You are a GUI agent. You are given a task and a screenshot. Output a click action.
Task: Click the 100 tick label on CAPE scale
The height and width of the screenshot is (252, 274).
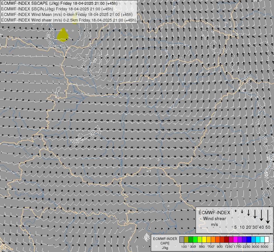click(184, 247)
